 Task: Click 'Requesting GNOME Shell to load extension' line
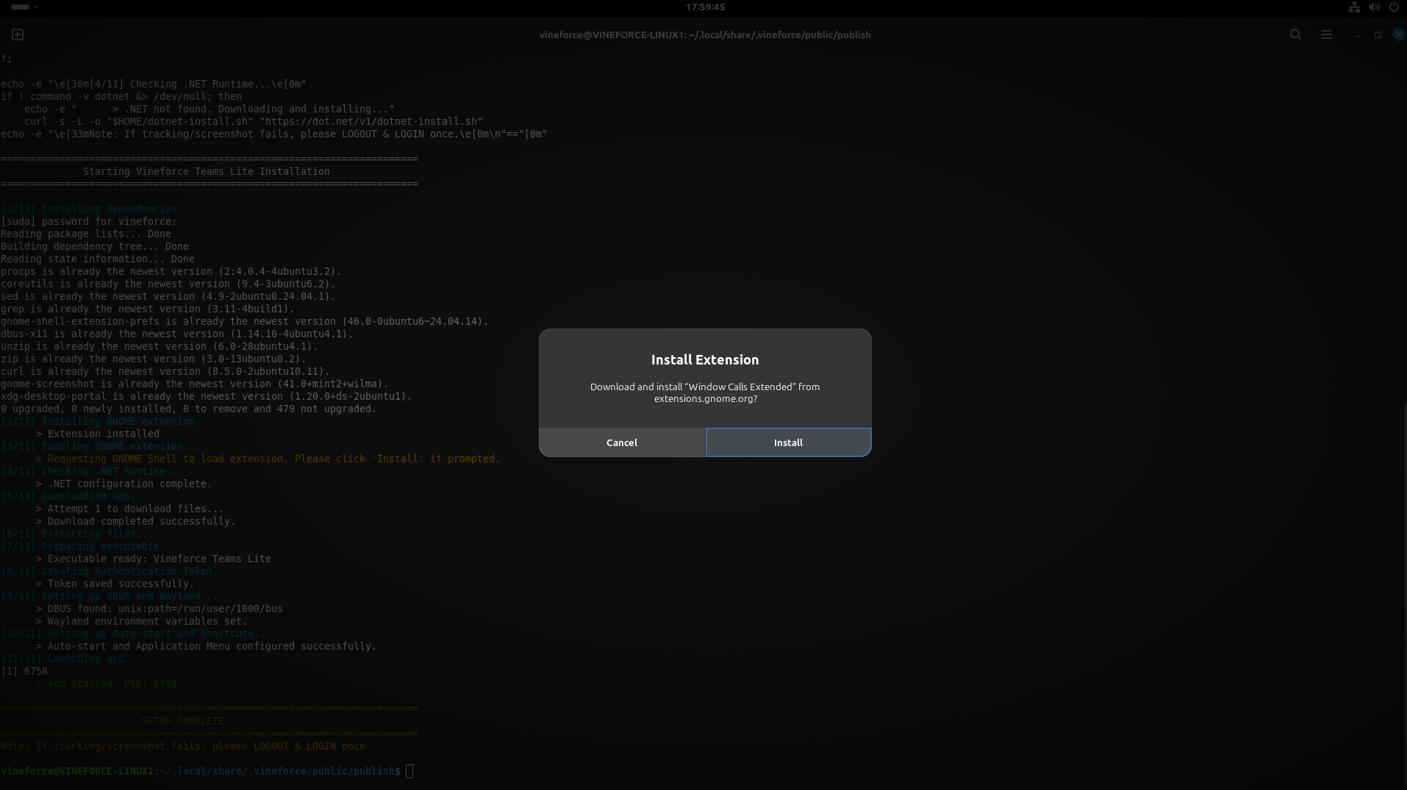pyautogui.click(x=268, y=459)
